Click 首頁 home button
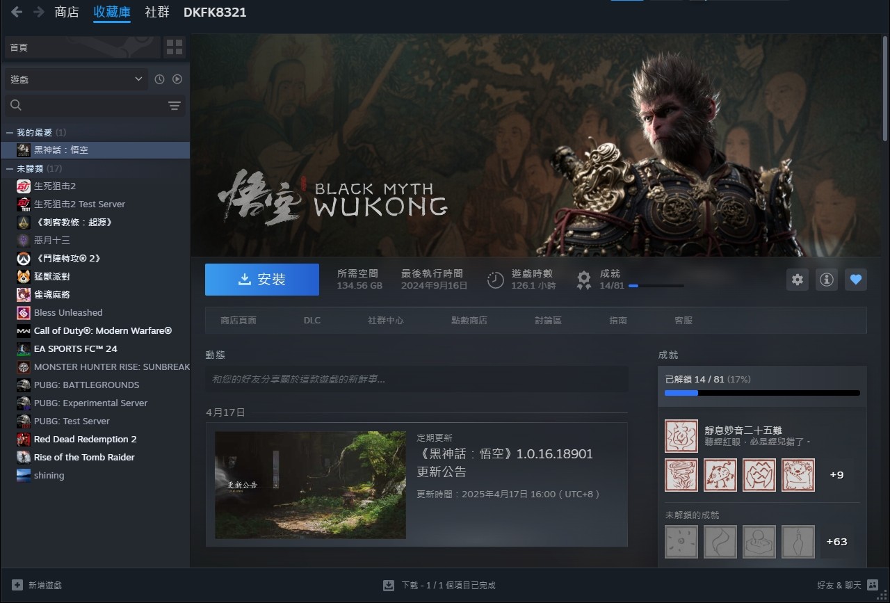The height and width of the screenshot is (603, 890). click(82, 47)
